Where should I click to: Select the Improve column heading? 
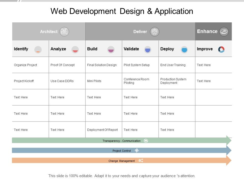coord(205,49)
